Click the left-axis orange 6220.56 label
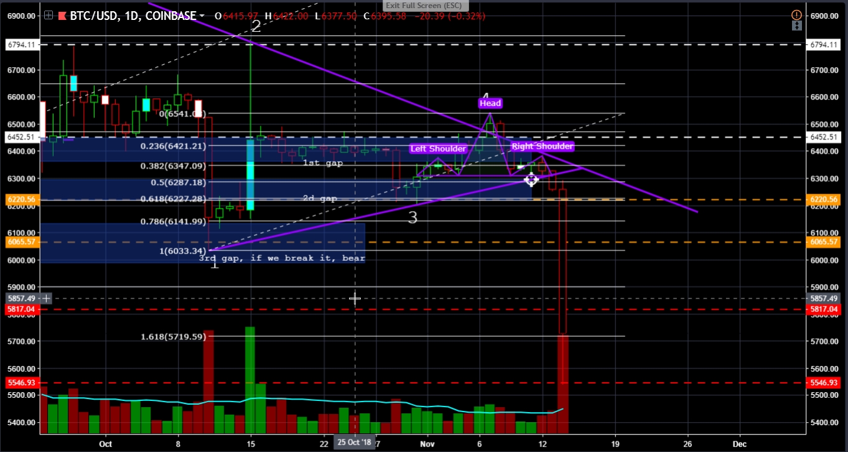Screen dimensions: 848x452 click(22, 200)
